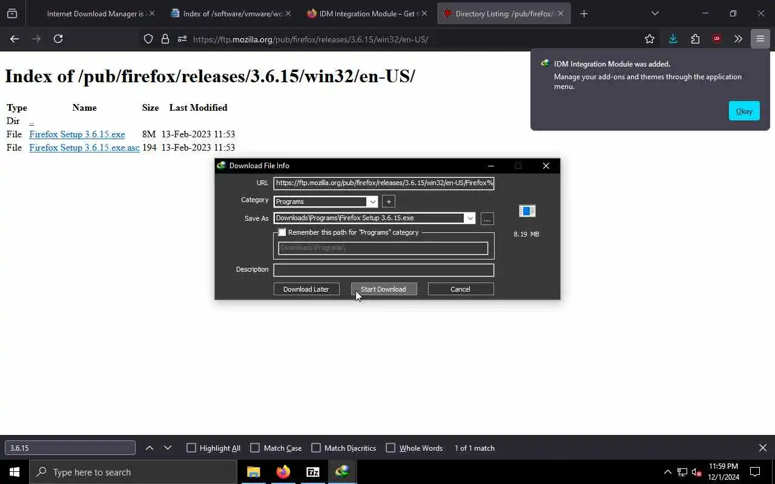This screenshot has height=484, width=775.
Task: Open Windows notification center
Action: pos(755,472)
